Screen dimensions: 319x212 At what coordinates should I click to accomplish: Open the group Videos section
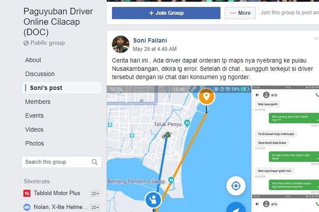34,129
